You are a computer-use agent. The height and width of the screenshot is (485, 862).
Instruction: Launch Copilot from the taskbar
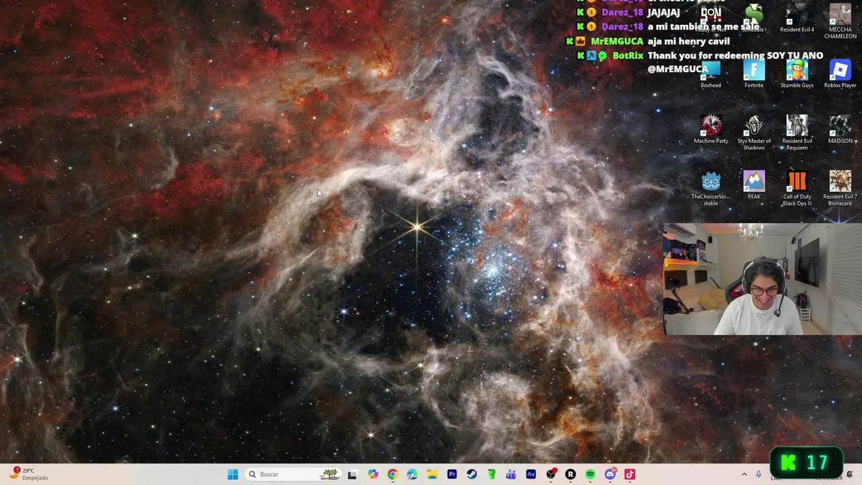(372, 474)
